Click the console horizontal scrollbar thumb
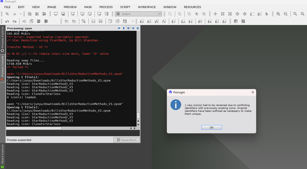Image resolution: width=307 pixels, height=169 pixels. (x=34, y=128)
